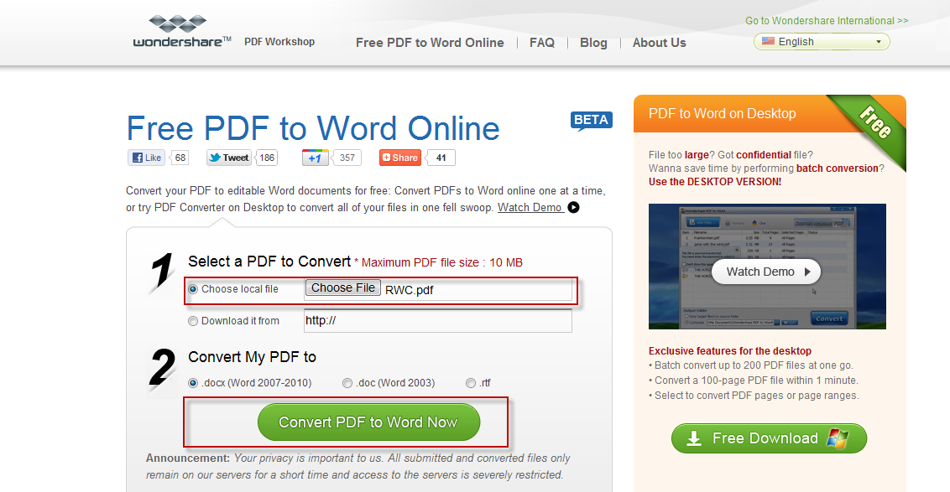Click Convert PDF to Word Now button
Viewport: 950px width, 492px height.
coord(368,422)
